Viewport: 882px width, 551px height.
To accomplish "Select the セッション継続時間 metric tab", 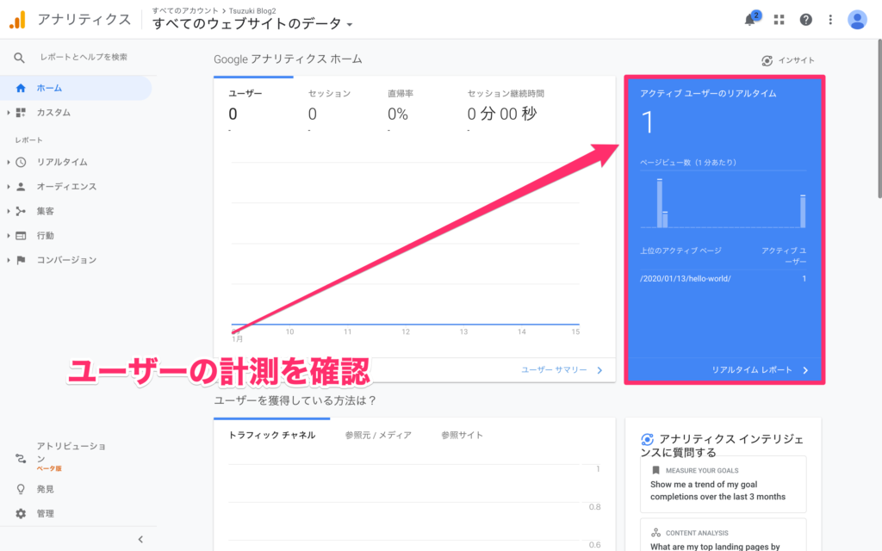I will click(x=506, y=107).
